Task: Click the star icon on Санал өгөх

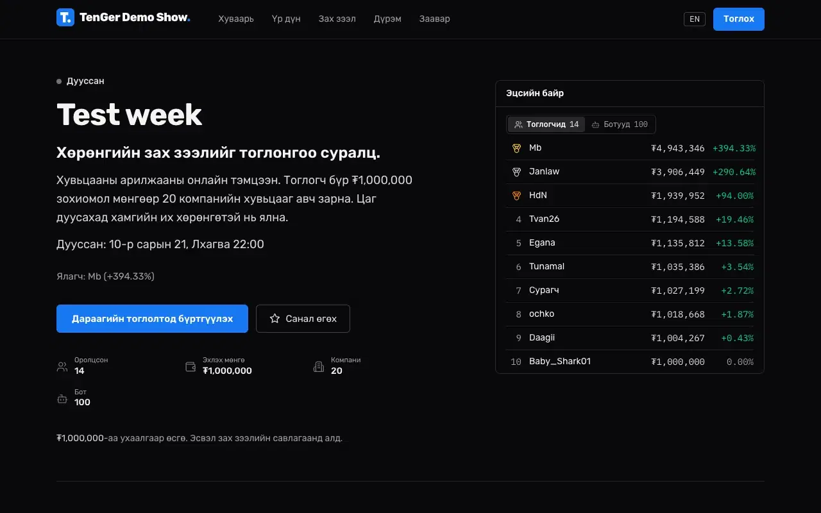Action: 275,319
